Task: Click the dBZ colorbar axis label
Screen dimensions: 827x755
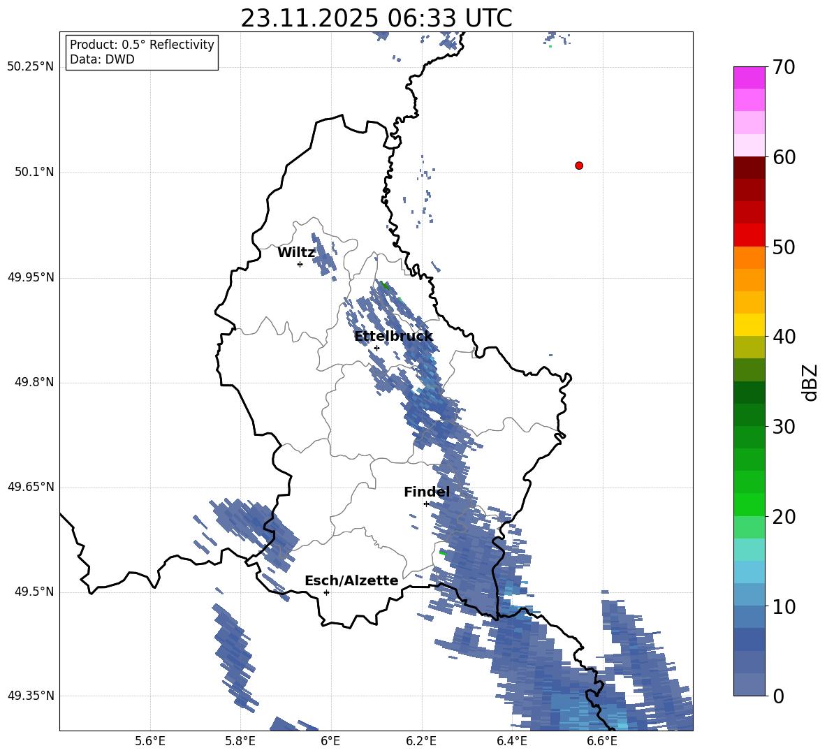Action: click(810, 382)
